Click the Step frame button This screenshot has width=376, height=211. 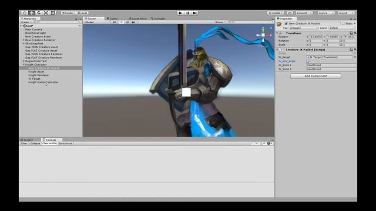[194, 13]
